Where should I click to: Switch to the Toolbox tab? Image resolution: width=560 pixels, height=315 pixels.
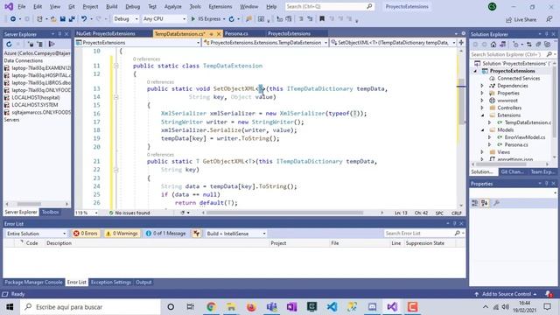click(x=51, y=212)
